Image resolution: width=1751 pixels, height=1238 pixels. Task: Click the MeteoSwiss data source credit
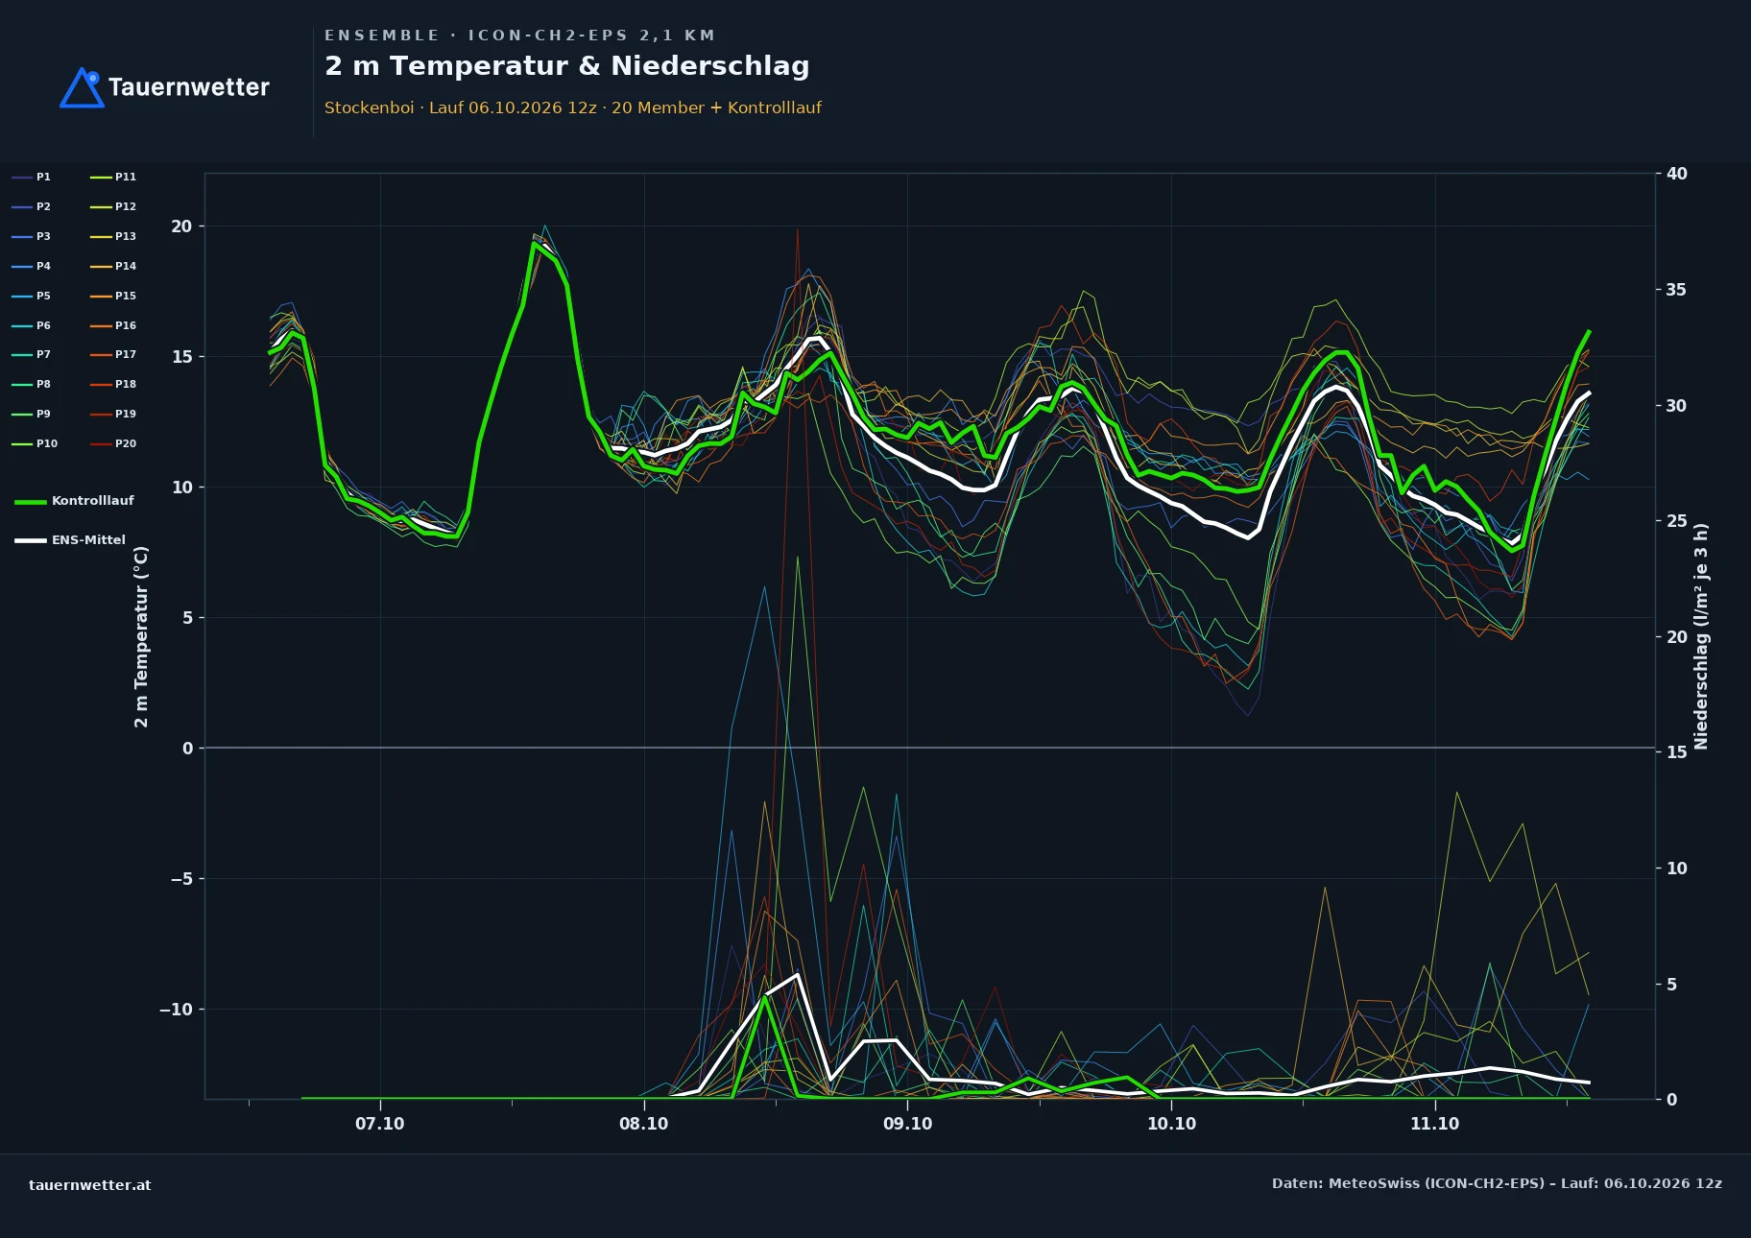point(1497,1183)
